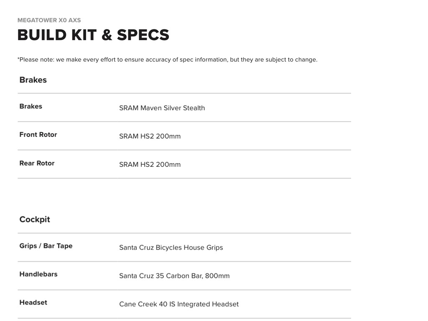Viewport: 428px width, 321px height.
Task: Click the MEGATOWER X0 AXS model label
Action: click(x=49, y=20)
